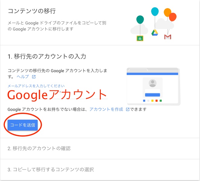Open the アカウントを作成 link

(106, 109)
